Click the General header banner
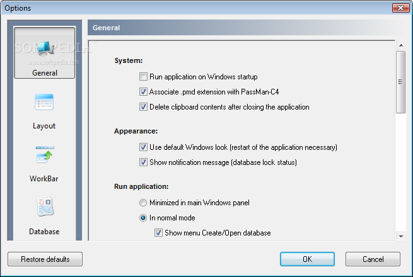 (x=245, y=28)
